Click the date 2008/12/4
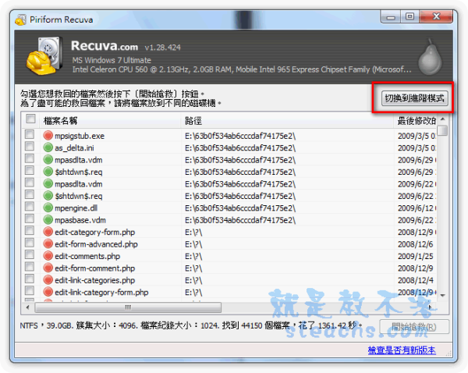 [415, 280]
